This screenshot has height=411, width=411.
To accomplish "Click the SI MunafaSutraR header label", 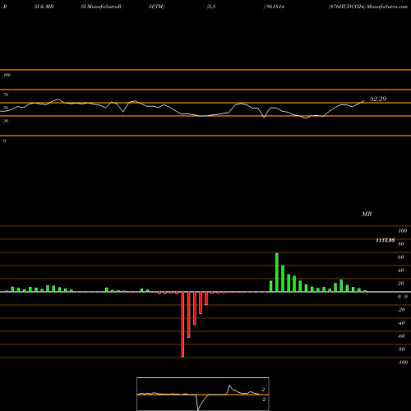I will 101,7.
